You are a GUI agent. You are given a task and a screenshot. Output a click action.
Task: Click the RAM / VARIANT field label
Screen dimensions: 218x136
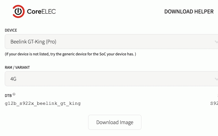coord(17,67)
